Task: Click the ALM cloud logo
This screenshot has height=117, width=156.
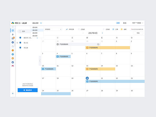Action: pyautogui.click(x=13, y=23)
